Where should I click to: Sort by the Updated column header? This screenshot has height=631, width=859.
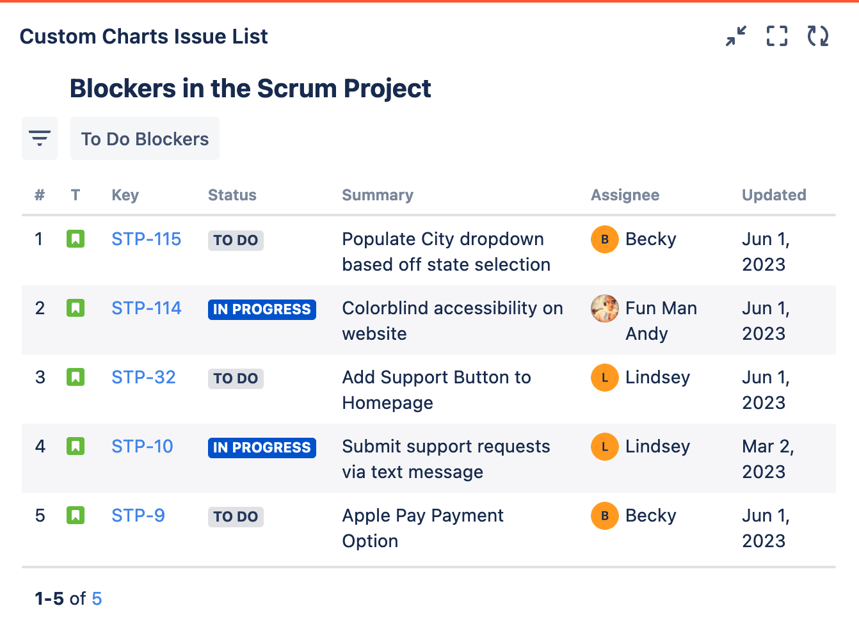click(x=773, y=195)
